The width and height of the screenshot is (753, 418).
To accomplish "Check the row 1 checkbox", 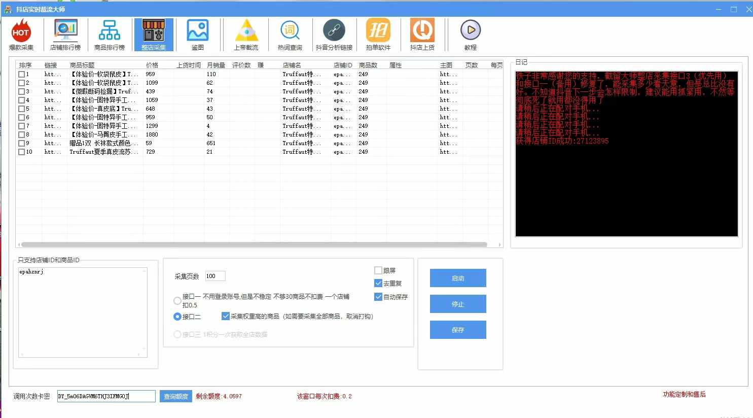I will (x=21, y=74).
